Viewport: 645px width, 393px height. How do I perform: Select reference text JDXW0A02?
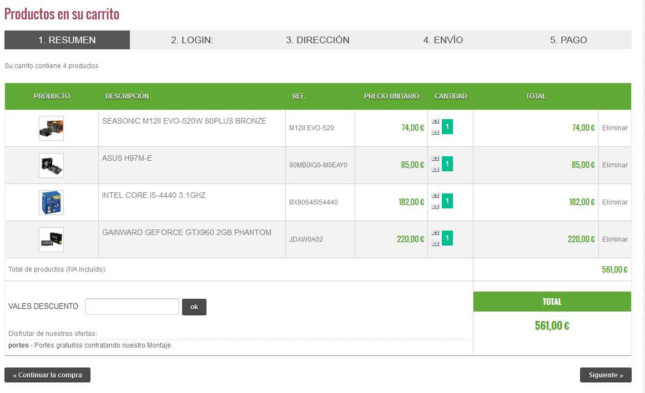pyautogui.click(x=306, y=239)
